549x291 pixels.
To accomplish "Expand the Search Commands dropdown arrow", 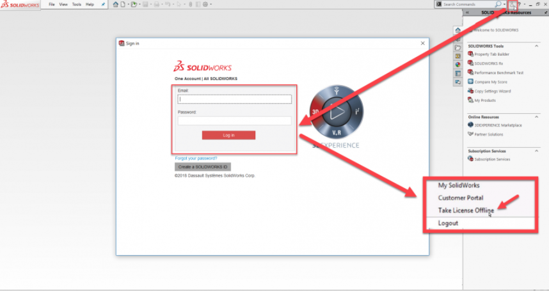I will [505, 4].
